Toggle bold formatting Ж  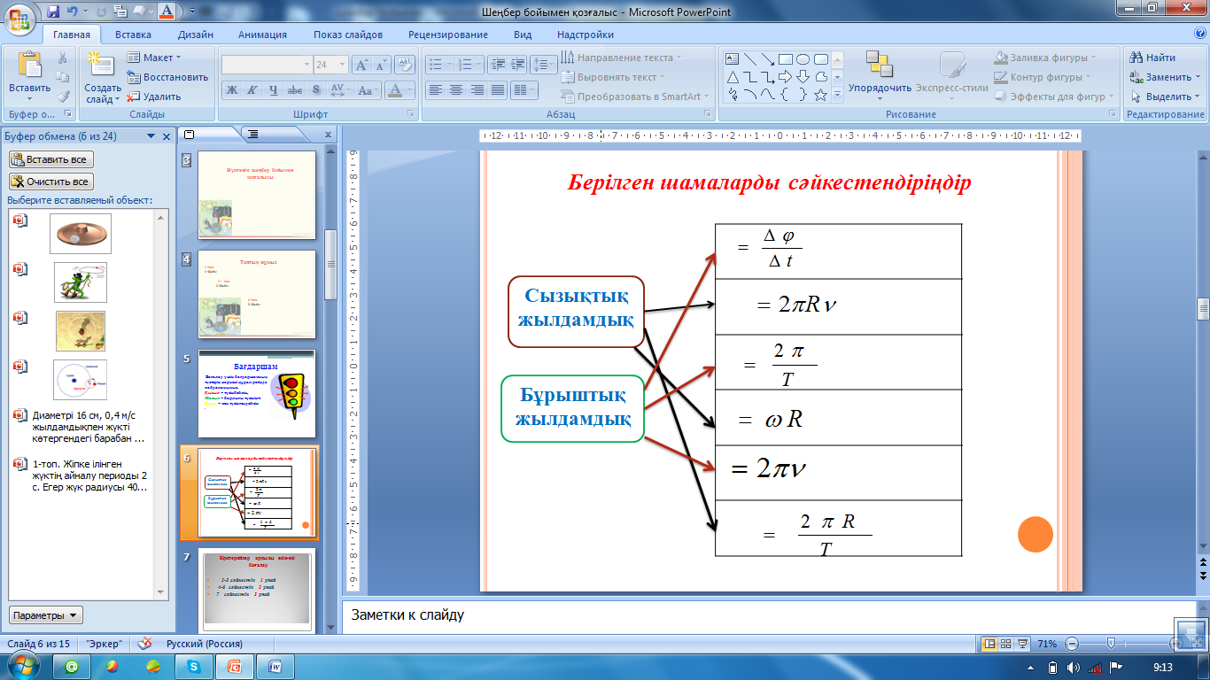click(231, 90)
